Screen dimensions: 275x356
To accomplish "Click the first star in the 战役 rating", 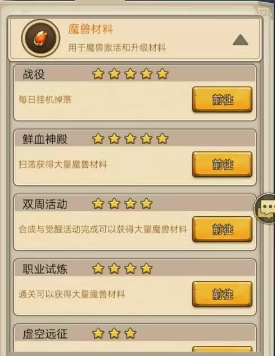I will [98, 74].
